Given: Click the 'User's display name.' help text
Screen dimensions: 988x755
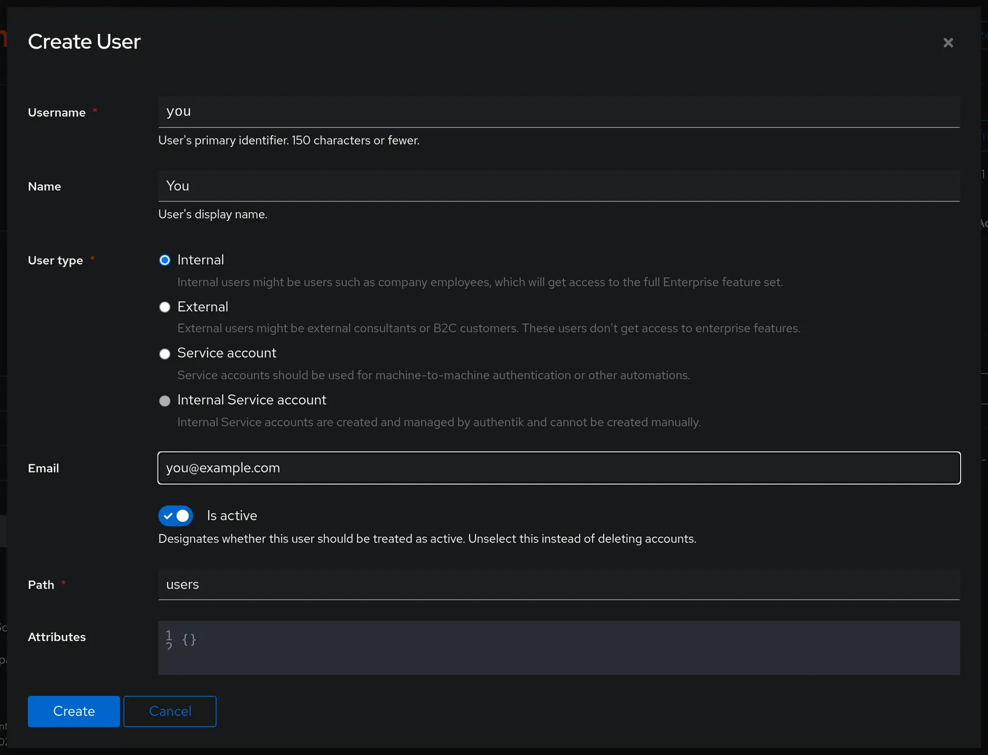Looking at the screenshot, I should (213, 214).
